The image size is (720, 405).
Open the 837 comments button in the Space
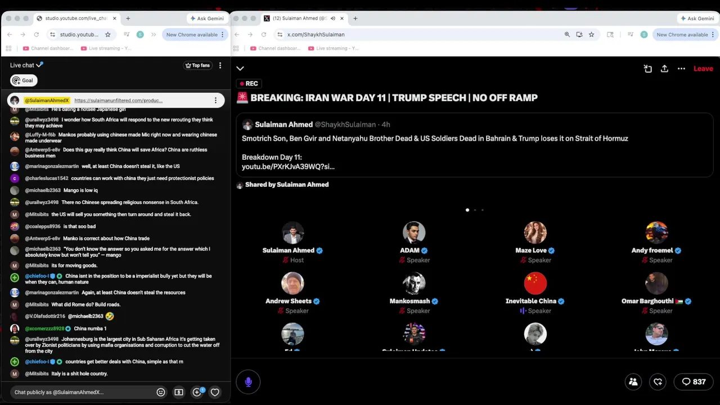click(x=694, y=382)
